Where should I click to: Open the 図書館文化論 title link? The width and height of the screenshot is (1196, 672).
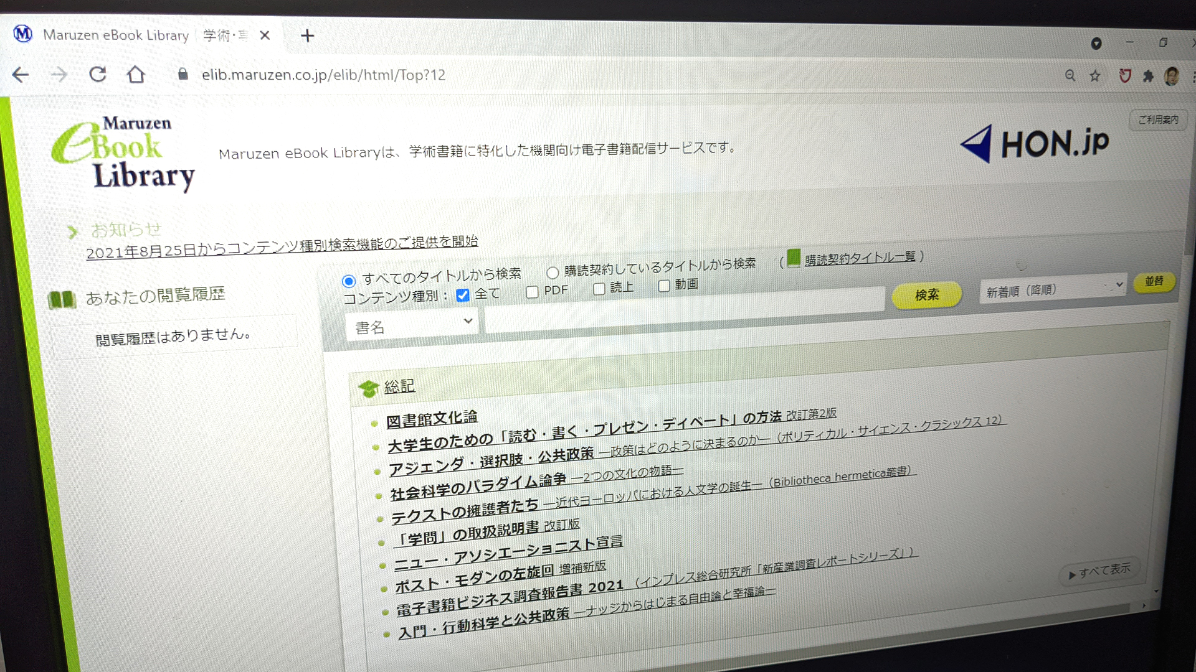433,418
